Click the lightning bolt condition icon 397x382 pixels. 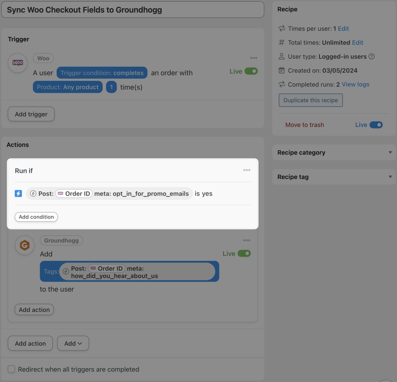point(17,193)
